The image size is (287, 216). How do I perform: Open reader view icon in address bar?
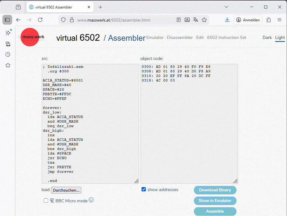179,20
